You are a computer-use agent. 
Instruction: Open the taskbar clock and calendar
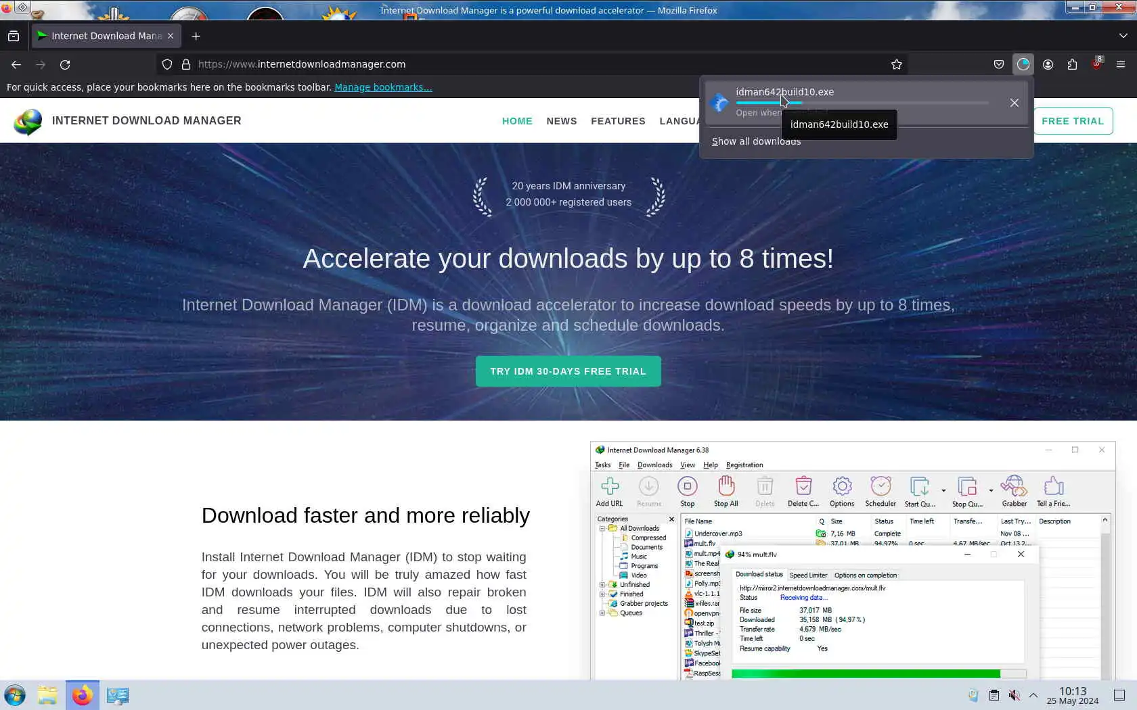(1073, 695)
